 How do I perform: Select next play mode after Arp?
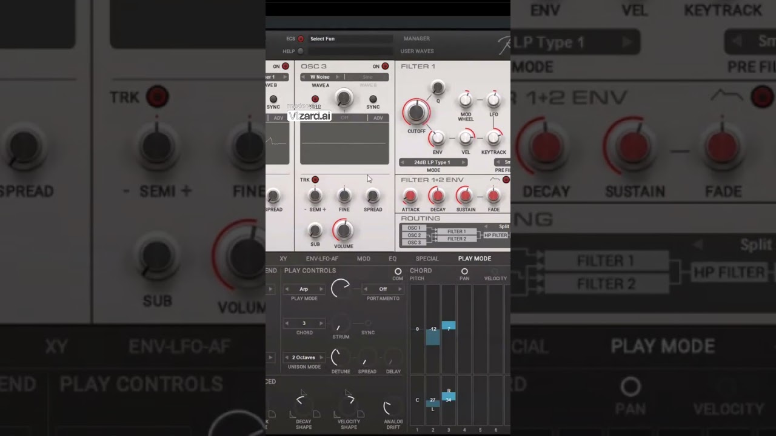coord(321,289)
